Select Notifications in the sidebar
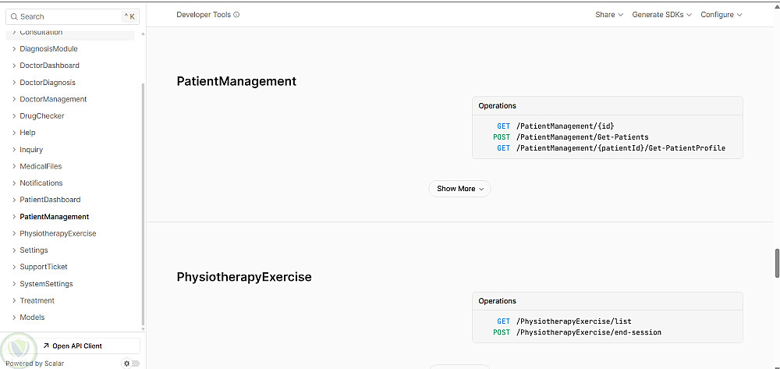 [x=41, y=183]
